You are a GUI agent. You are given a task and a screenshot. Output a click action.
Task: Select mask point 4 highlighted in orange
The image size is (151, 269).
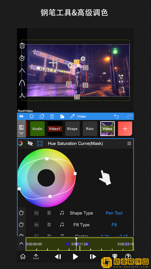click(76, 62)
